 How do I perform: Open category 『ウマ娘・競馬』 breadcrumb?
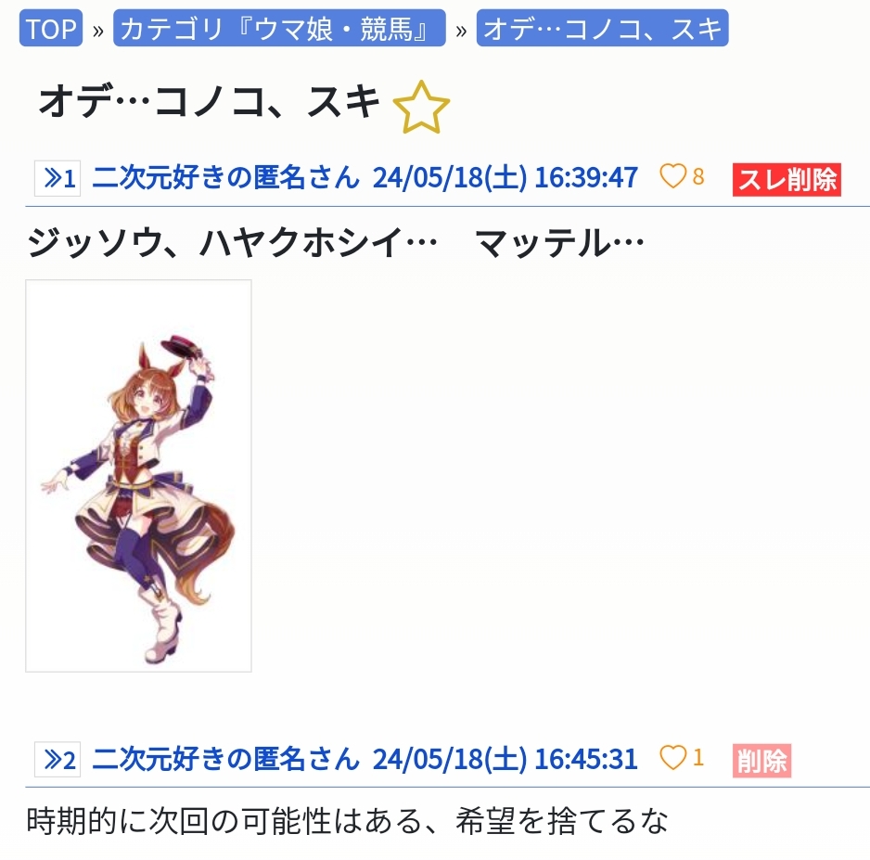tap(279, 29)
